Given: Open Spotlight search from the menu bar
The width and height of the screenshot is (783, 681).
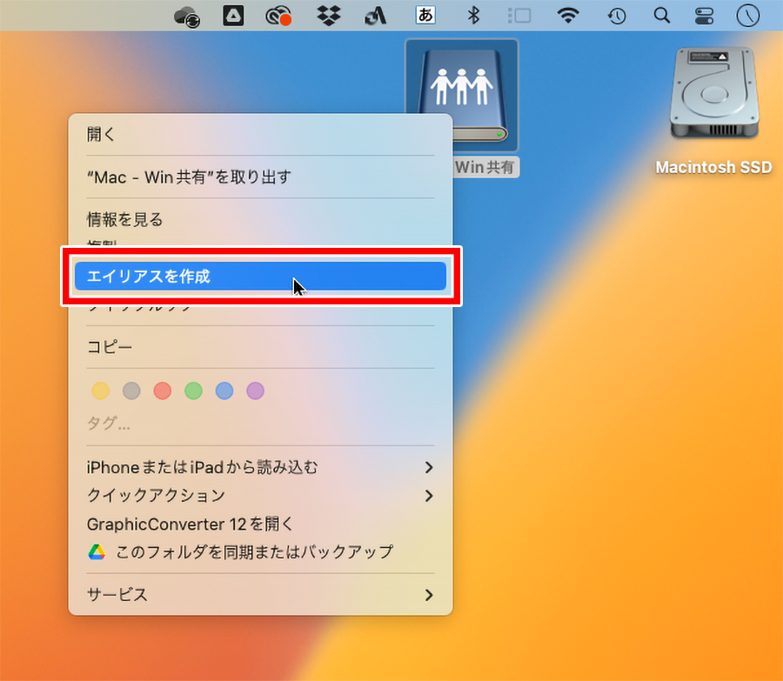Looking at the screenshot, I should [663, 15].
